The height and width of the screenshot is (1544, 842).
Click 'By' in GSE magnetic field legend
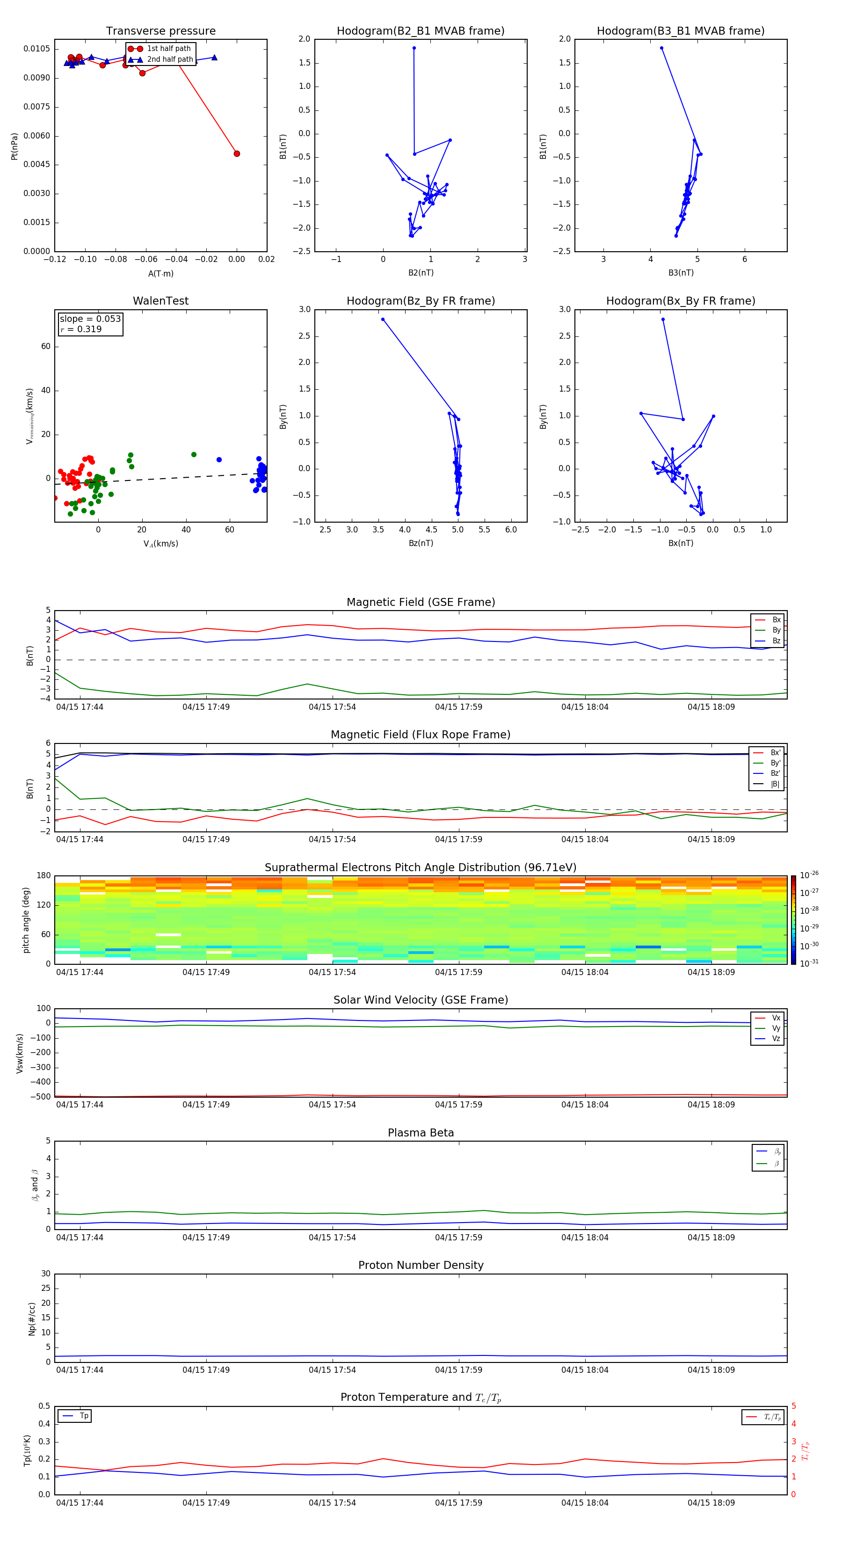point(768,631)
